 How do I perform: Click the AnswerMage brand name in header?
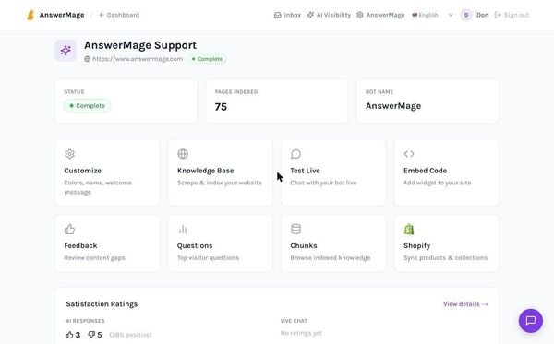tap(62, 15)
